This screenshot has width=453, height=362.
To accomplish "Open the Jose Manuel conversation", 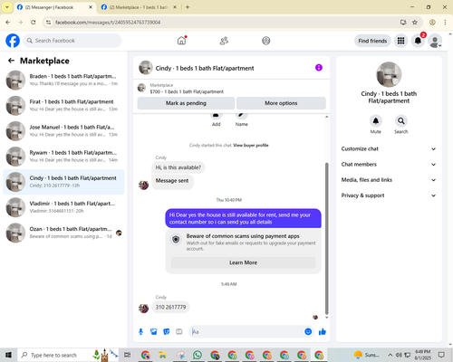I will pyautogui.click(x=63, y=131).
